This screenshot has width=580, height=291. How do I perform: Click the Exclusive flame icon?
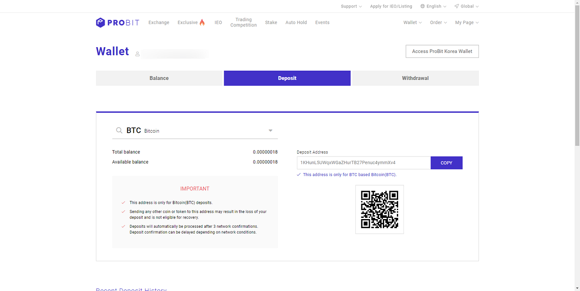202,22
